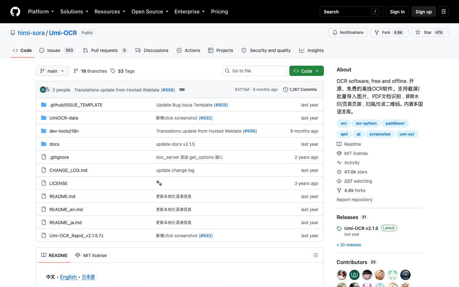459x287 pixels.
Task: Go to the Pricing page
Action: [x=220, y=11]
